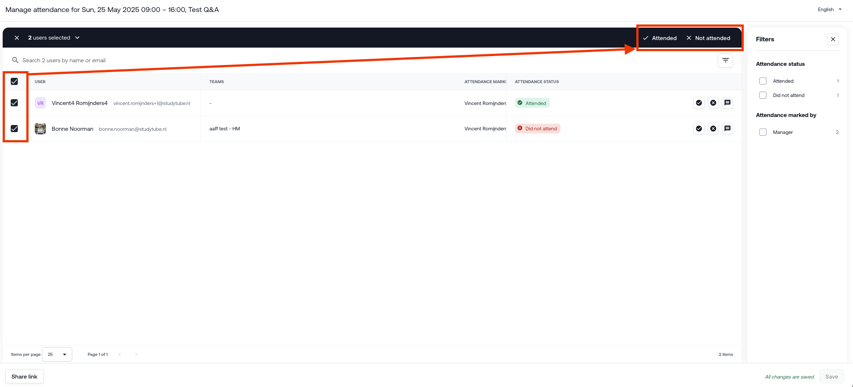Toggle the filter panel icon

point(725,60)
